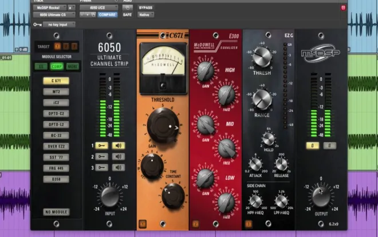The image size is (378, 237).
Task: Click the EZ G HOLD knob
Action: 268,139
